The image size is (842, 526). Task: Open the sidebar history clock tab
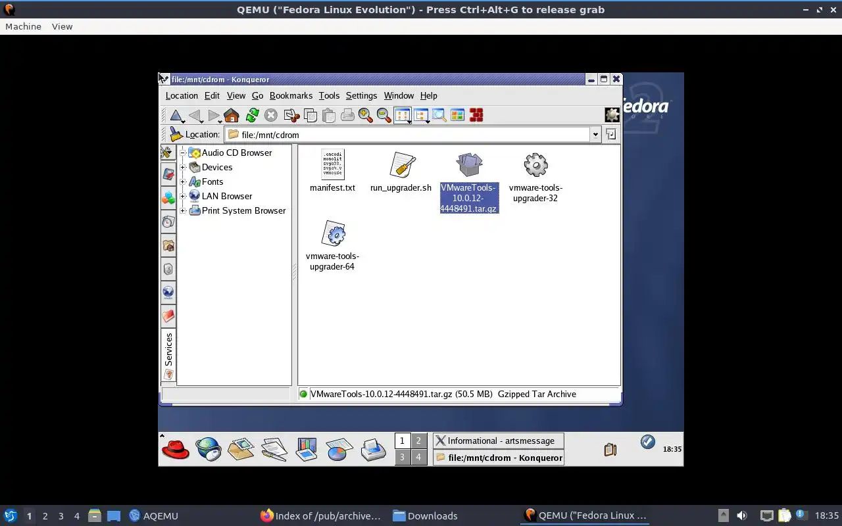click(x=168, y=222)
